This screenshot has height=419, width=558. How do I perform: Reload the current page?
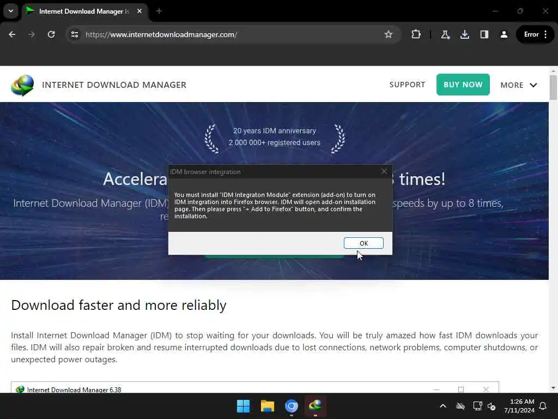coord(51,34)
